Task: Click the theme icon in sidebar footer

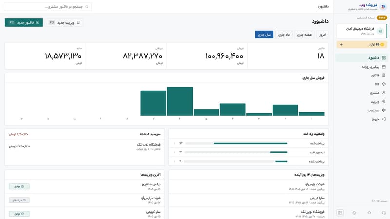Action: pyautogui.click(x=354, y=213)
